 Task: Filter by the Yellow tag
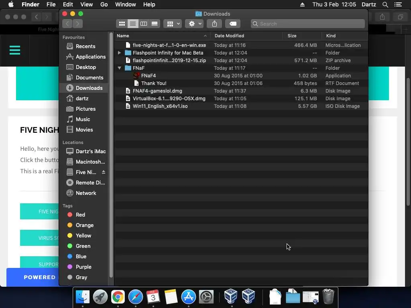coord(83,236)
